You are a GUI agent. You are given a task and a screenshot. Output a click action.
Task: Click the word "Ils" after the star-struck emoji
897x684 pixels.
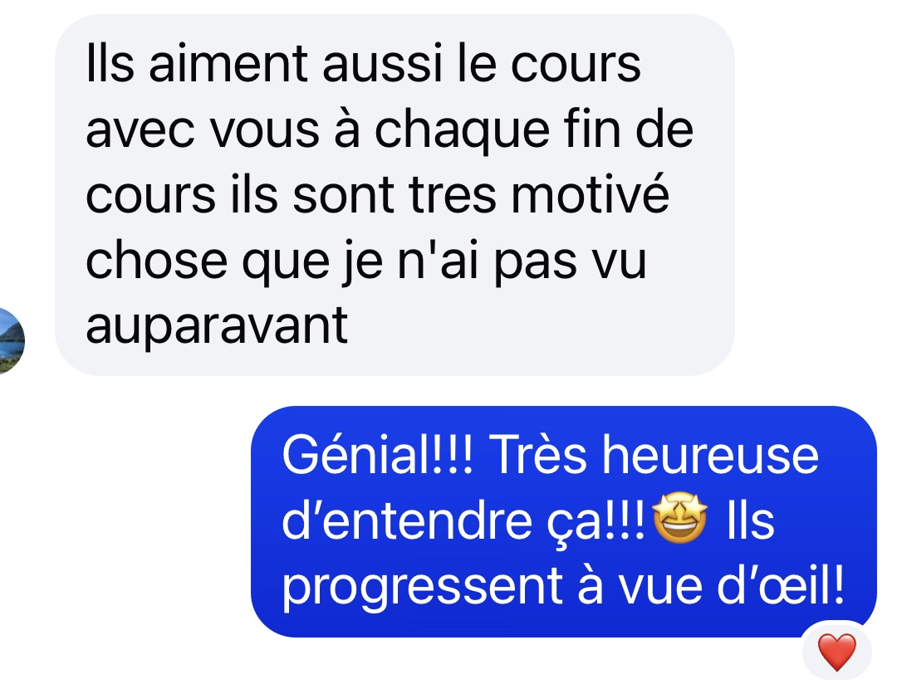click(751, 520)
